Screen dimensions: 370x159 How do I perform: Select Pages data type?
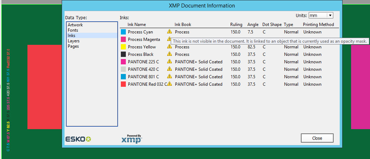73,46
